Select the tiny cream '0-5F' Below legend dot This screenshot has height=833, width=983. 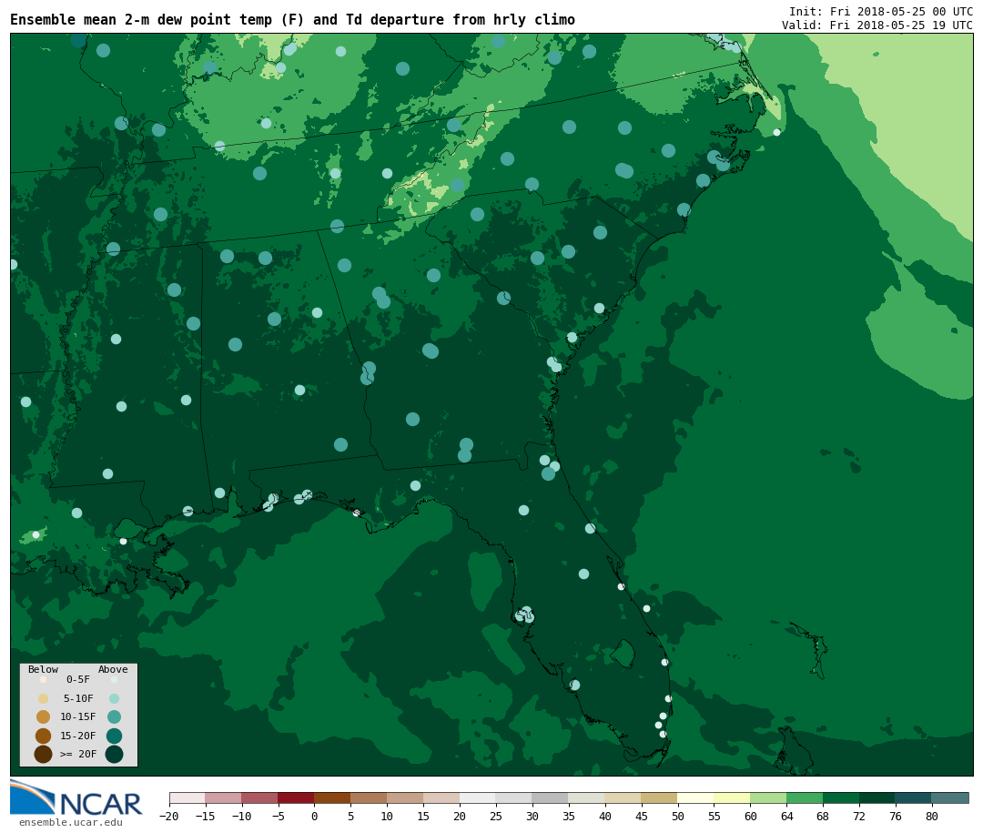click(x=44, y=679)
